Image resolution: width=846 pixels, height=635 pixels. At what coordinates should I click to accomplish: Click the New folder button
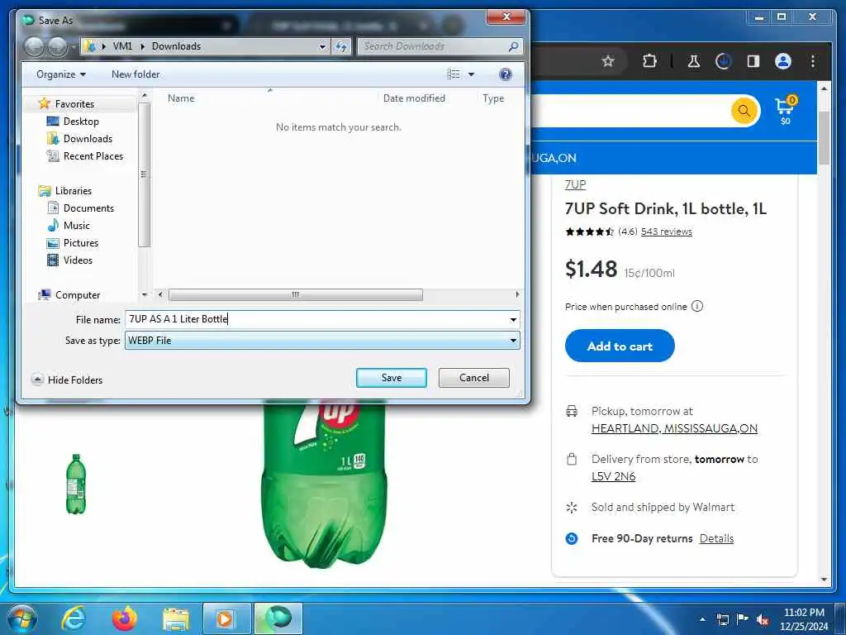coord(135,74)
